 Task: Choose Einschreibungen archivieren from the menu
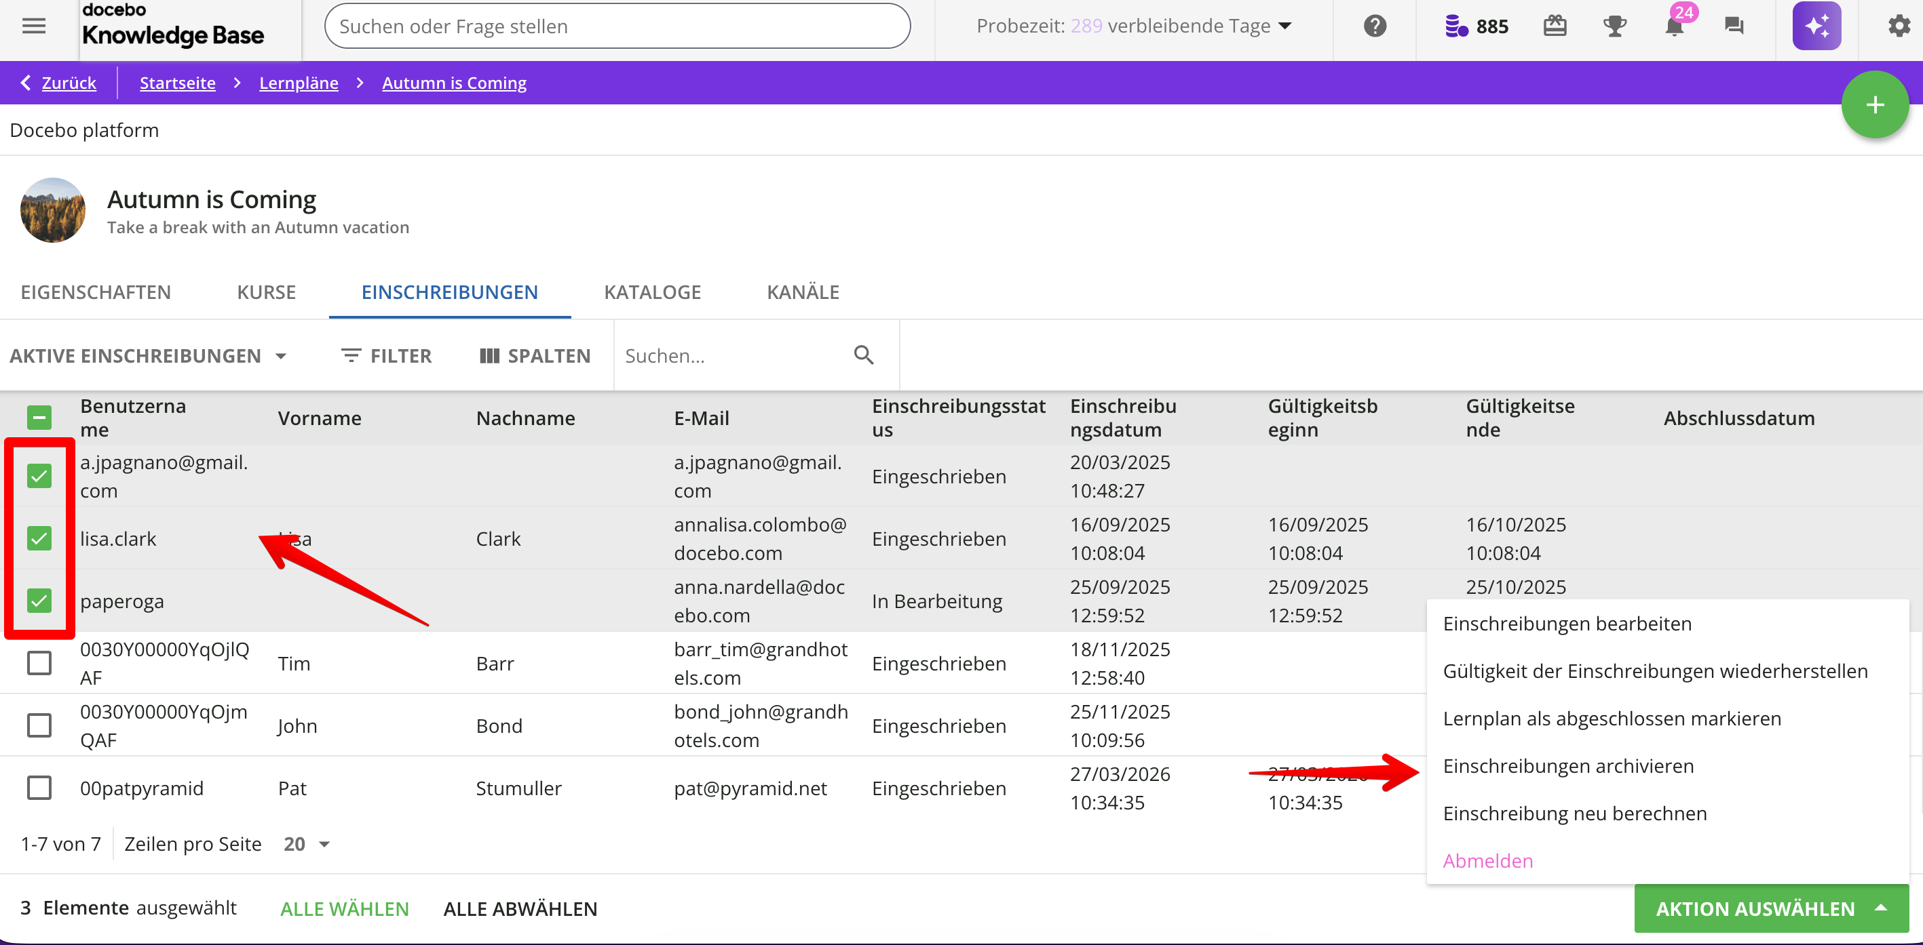pos(1567,766)
